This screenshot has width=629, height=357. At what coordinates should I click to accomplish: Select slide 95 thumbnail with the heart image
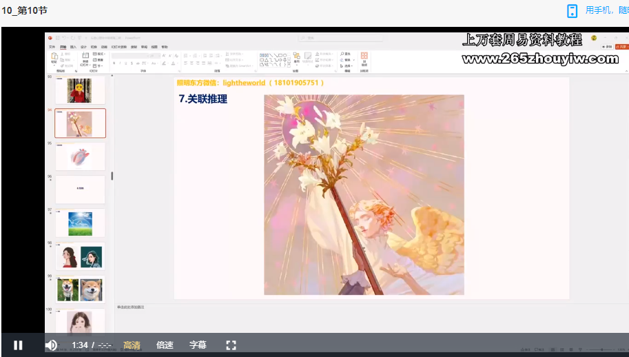coord(80,156)
